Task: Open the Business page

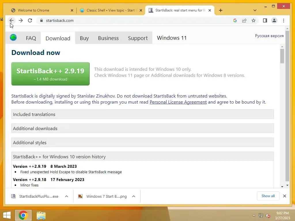Action: click(108, 38)
